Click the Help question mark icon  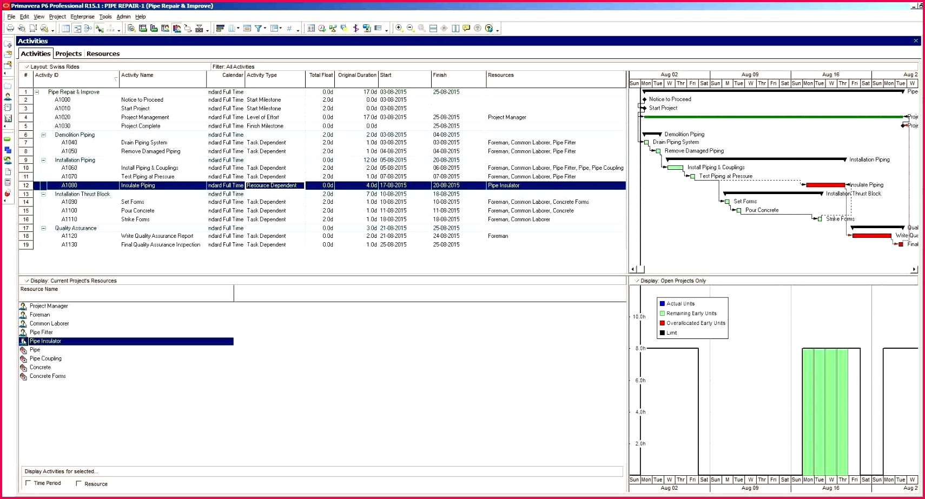point(488,28)
